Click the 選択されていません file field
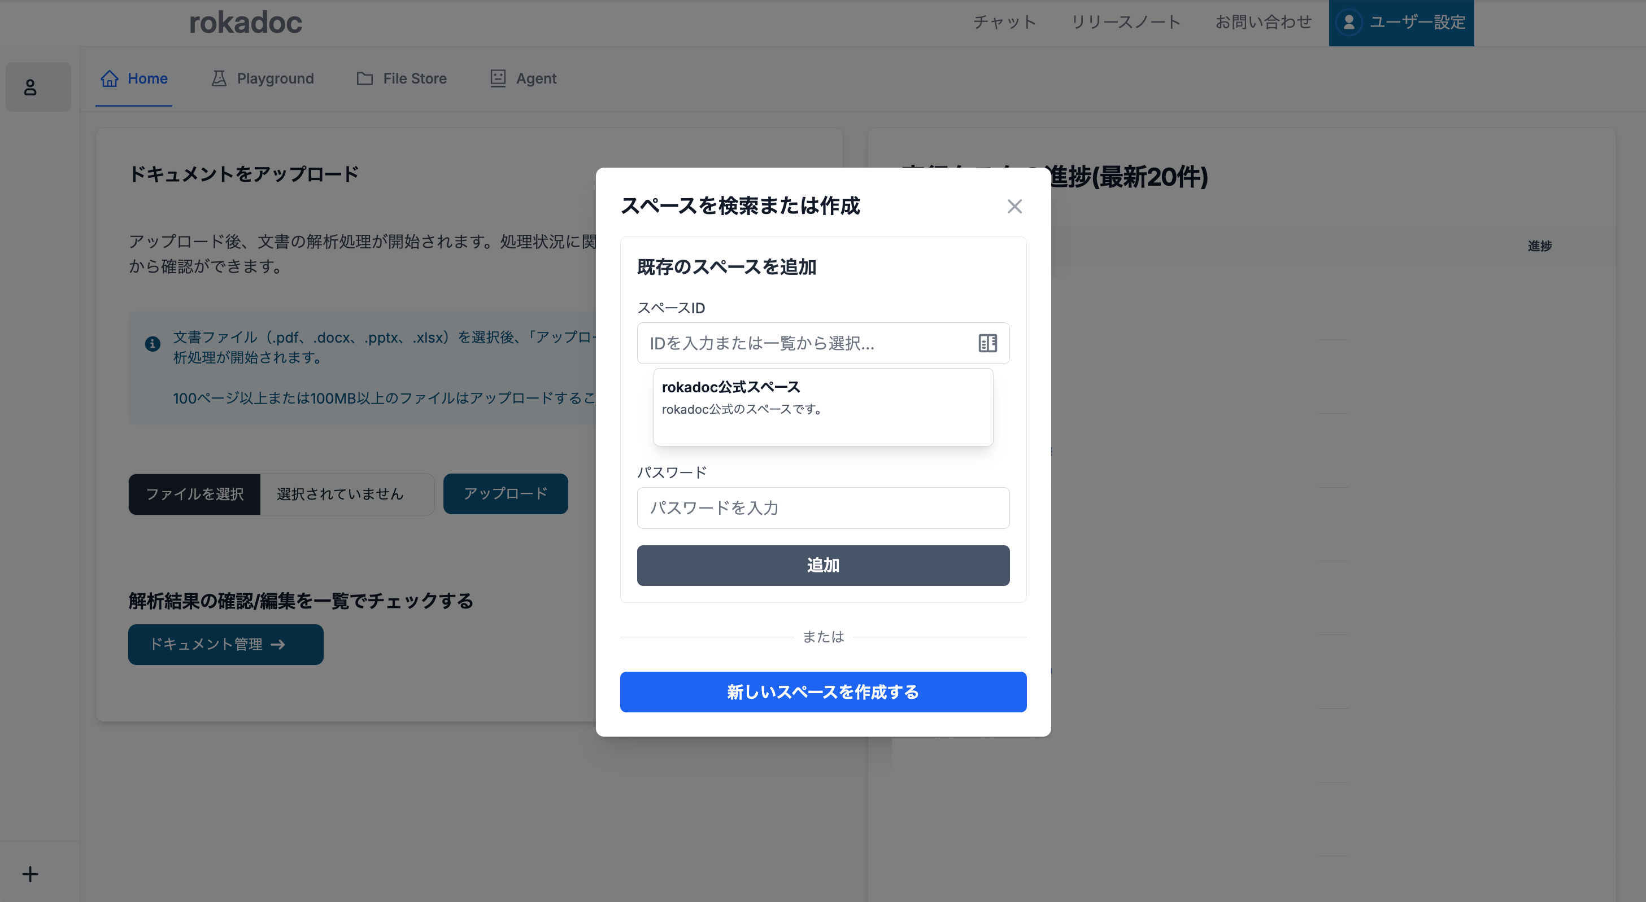The height and width of the screenshot is (902, 1646). 347,494
